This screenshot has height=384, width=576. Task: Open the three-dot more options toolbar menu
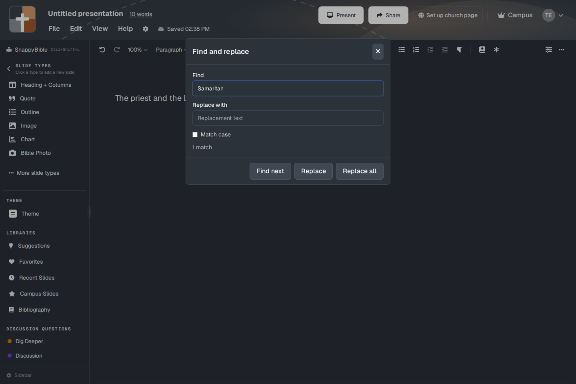(x=562, y=50)
